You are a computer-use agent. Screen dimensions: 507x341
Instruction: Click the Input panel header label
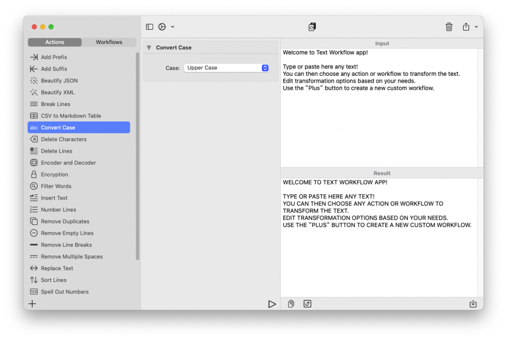382,43
